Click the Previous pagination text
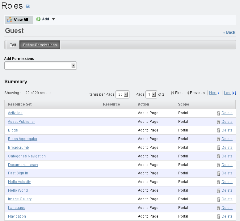The height and width of the screenshot is (221, 240). (197, 93)
